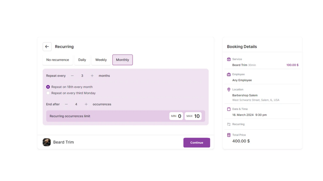The width and height of the screenshot is (323, 181).
Task: Click the Recurring arrows icon
Action: [x=229, y=124]
